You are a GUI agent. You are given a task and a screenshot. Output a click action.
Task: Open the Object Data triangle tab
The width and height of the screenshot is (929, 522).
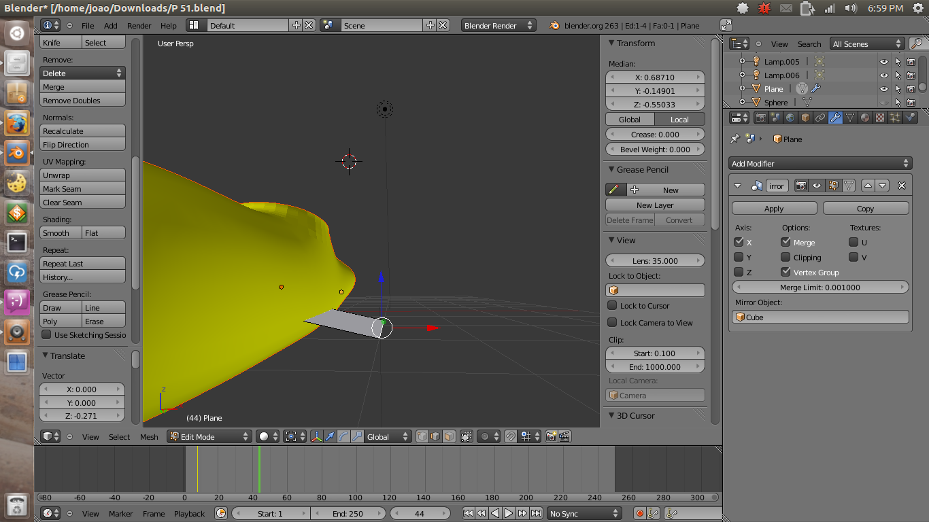[851, 118]
